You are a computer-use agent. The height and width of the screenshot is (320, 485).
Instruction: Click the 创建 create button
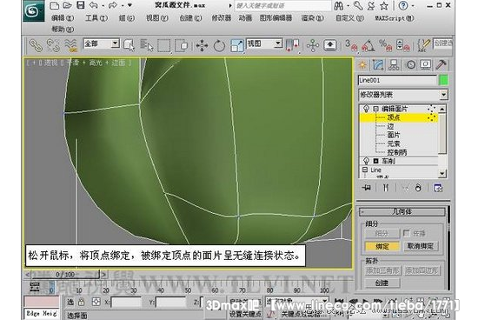[x=382, y=283]
